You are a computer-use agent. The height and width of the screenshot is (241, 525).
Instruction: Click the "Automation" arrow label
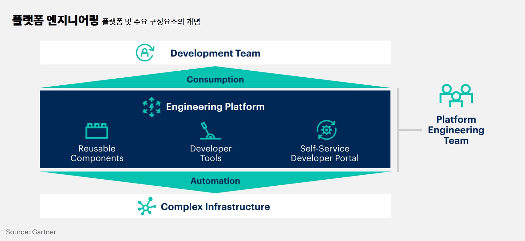click(x=215, y=181)
